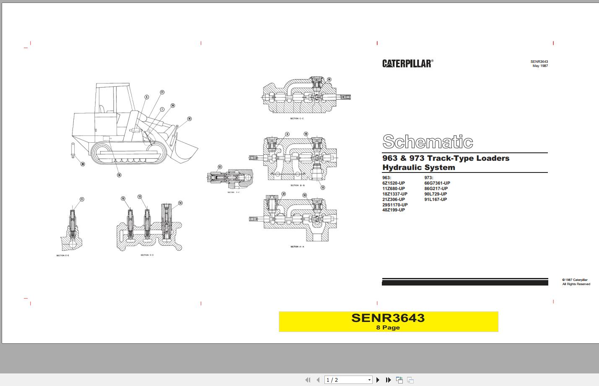Image resolution: width=599 pixels, height=386 pixels.
Task: Click the Schematic heading
Action: [427, 142]
